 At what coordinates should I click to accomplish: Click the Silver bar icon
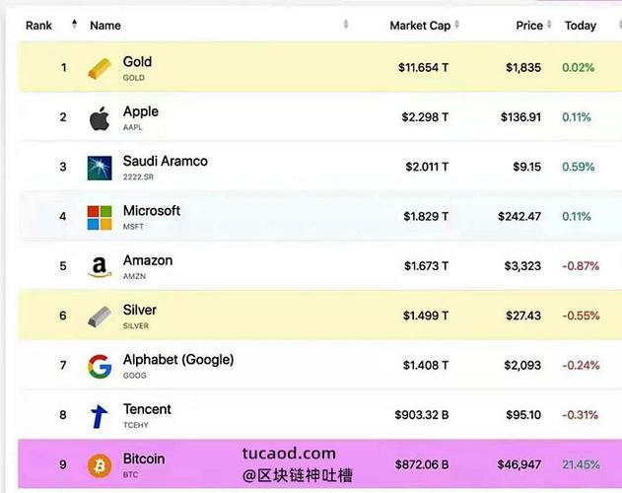[100, 317]
